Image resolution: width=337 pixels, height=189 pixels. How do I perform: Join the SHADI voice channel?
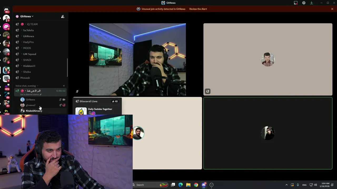point(40,60)
